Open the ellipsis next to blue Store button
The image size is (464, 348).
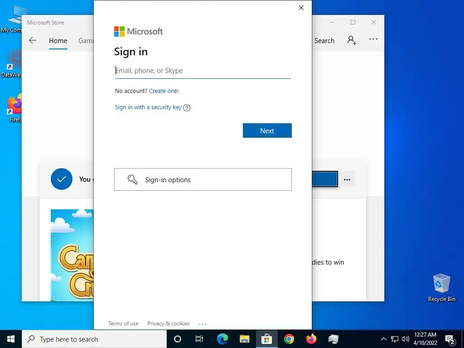(347, 179)
